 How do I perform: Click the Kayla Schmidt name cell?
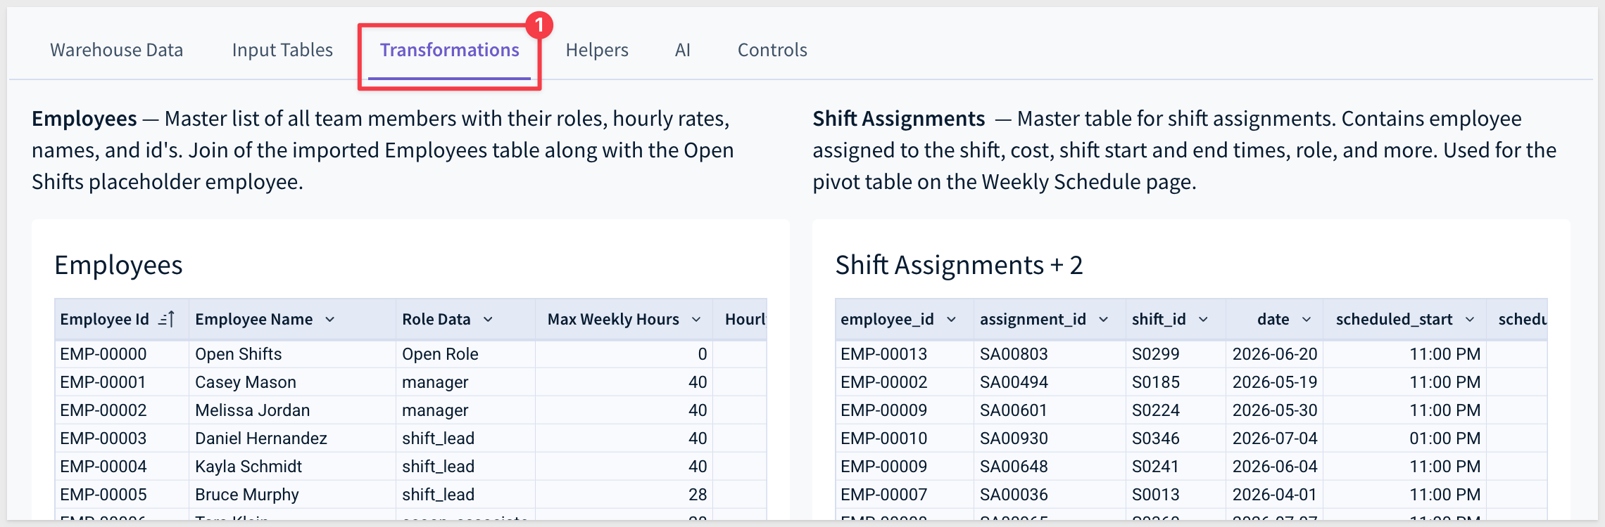tap(292, 467)
